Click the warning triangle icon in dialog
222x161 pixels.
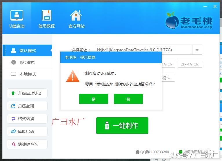pyautogui.click(x=73, y=76)
